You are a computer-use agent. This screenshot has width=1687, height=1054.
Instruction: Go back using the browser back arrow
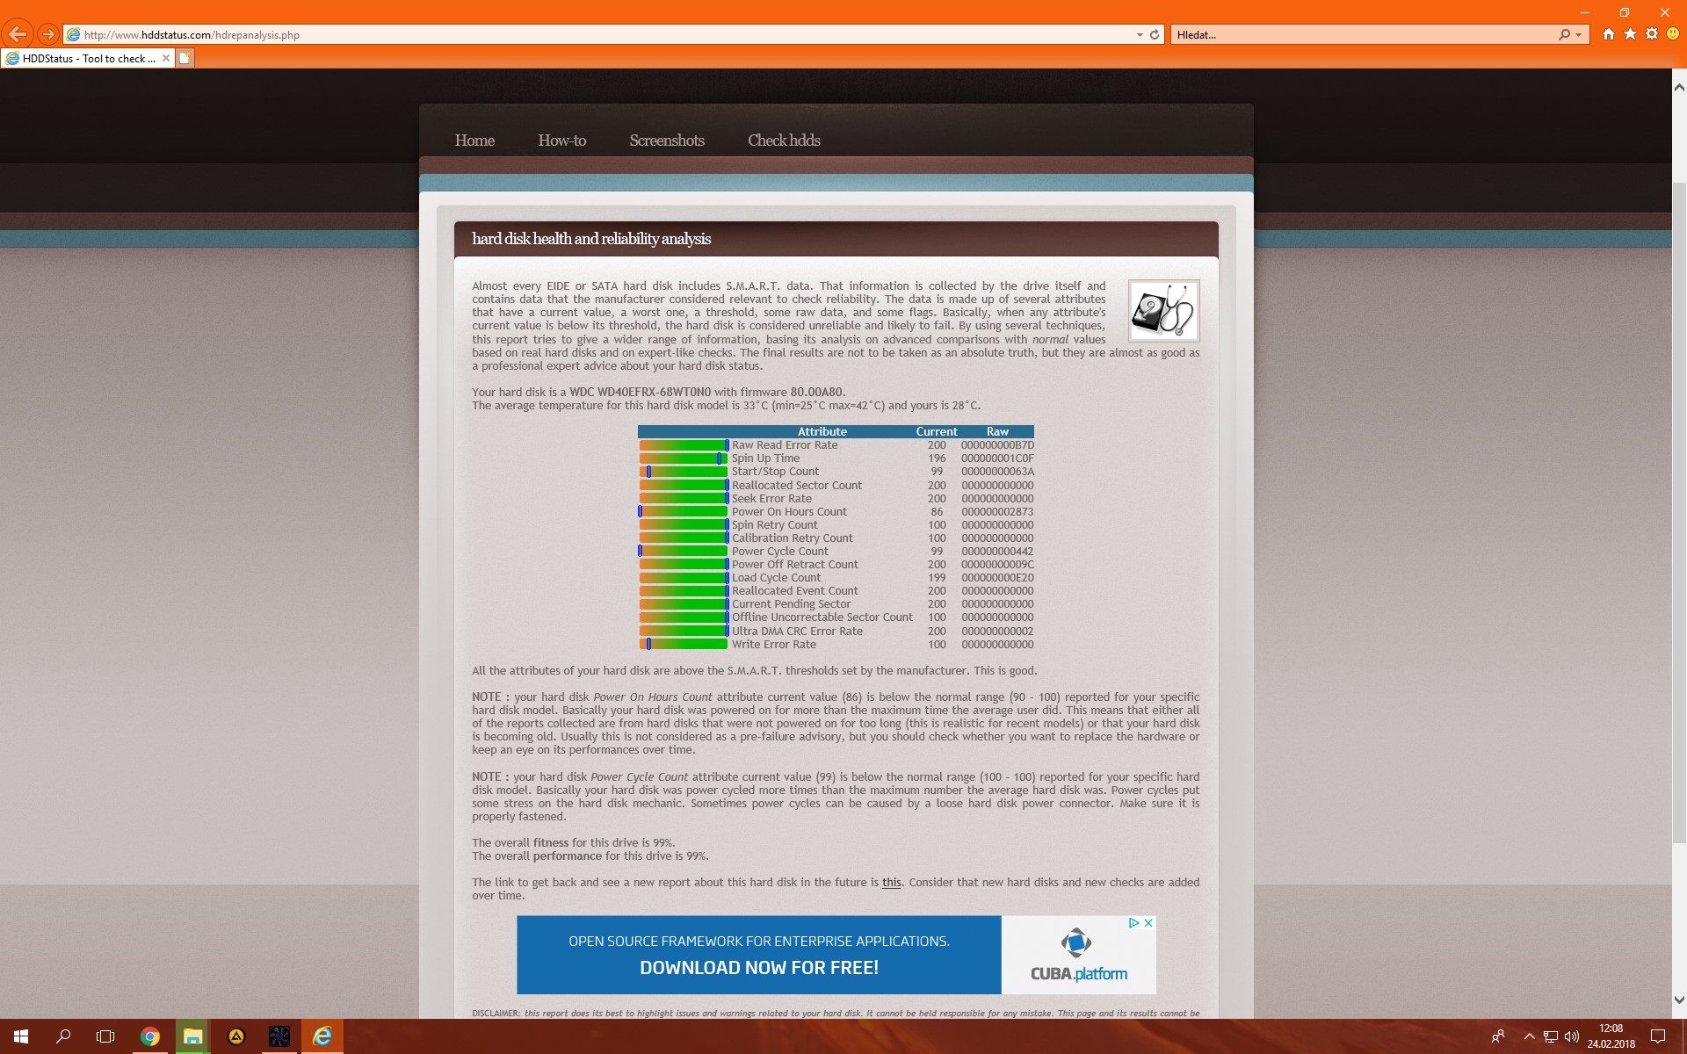click(17, 34)
